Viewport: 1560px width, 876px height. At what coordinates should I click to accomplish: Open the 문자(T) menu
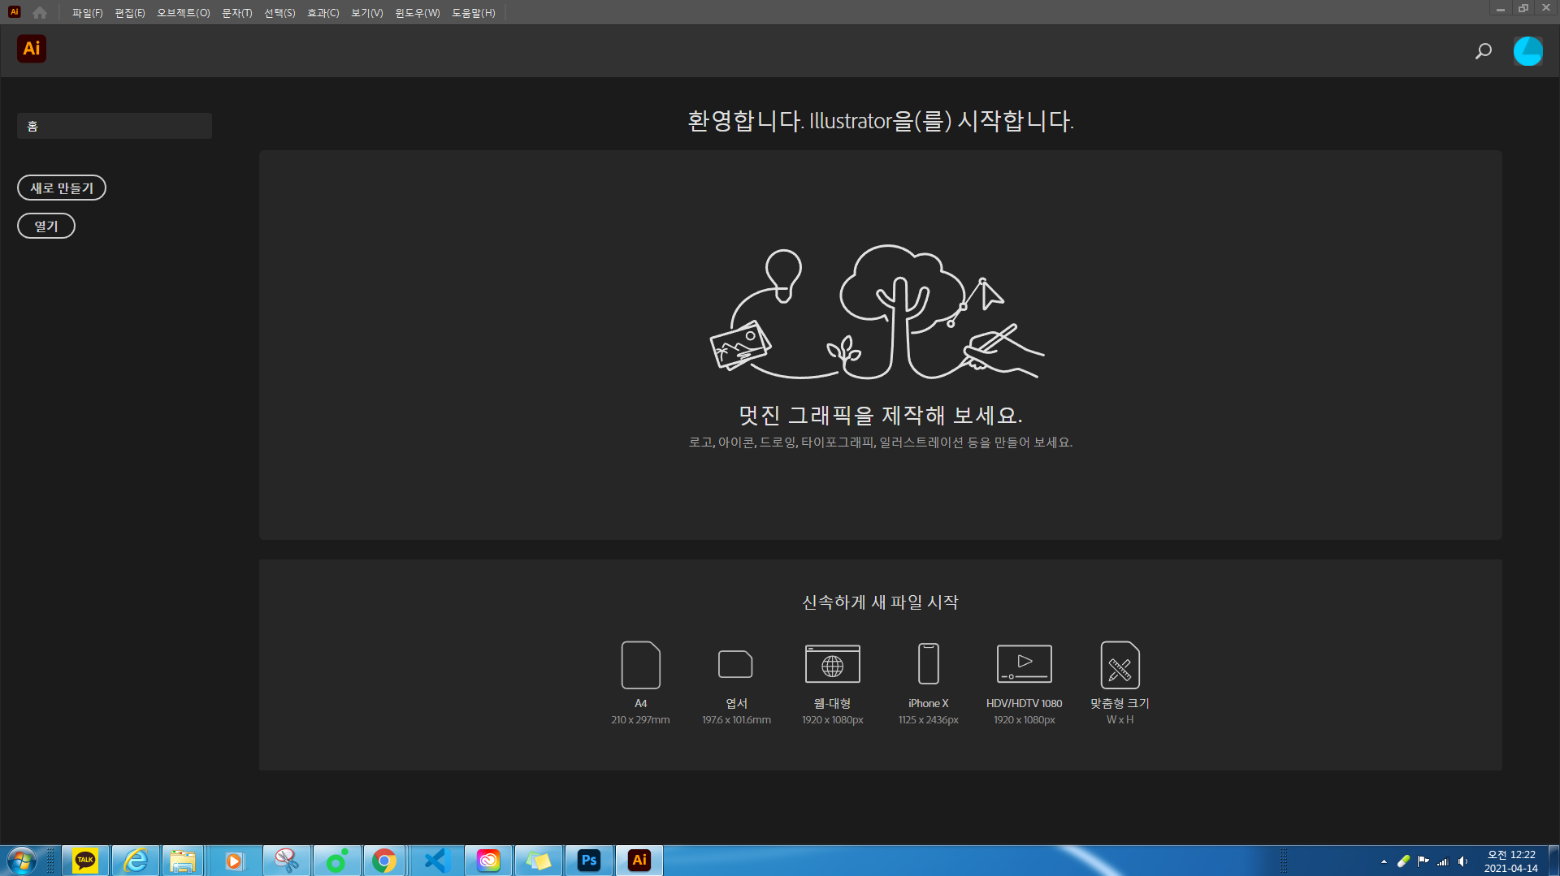click(237, 13)
